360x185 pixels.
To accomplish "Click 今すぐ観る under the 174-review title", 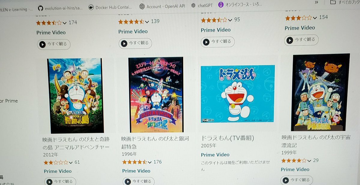I will tap(54, 44).
